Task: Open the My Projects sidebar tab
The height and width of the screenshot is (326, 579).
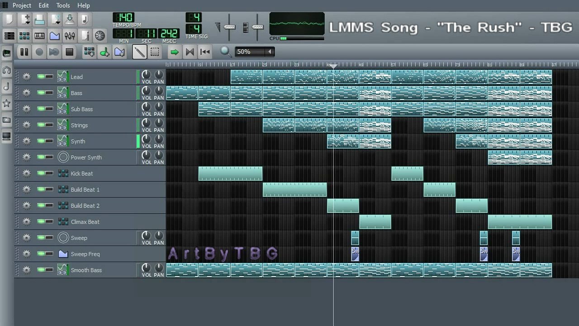Action: (7, 70)
